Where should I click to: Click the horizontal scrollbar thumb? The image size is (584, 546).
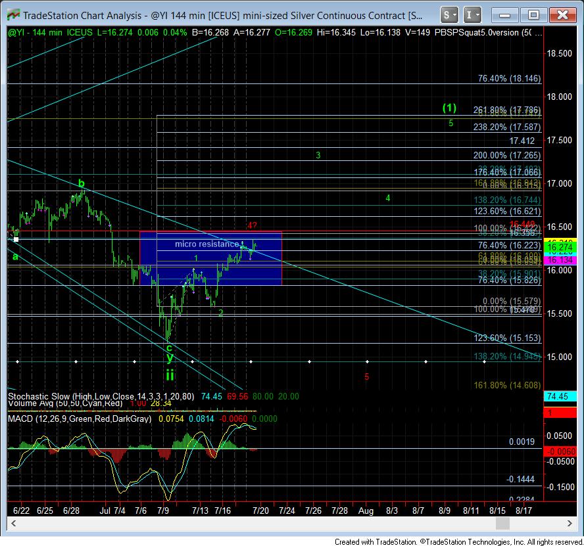pos(502,523)
